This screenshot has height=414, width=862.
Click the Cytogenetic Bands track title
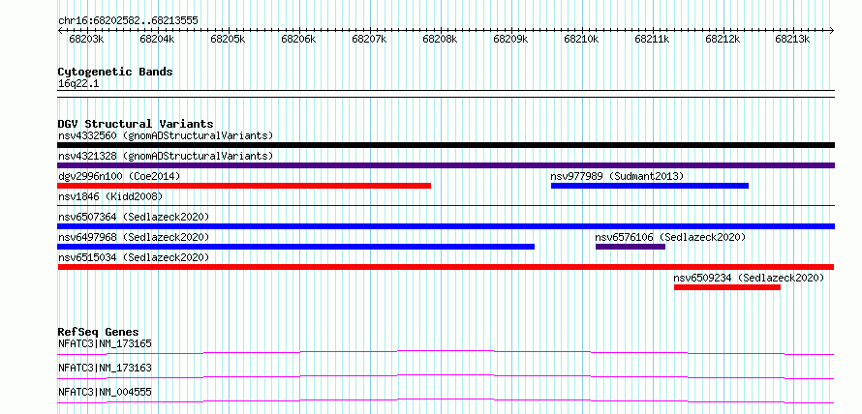tap(115, 72)
